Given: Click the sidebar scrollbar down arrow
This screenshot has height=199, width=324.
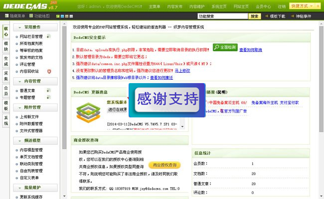Looking at the screenshot, I should pyautogui.click(x=64, y=196).
